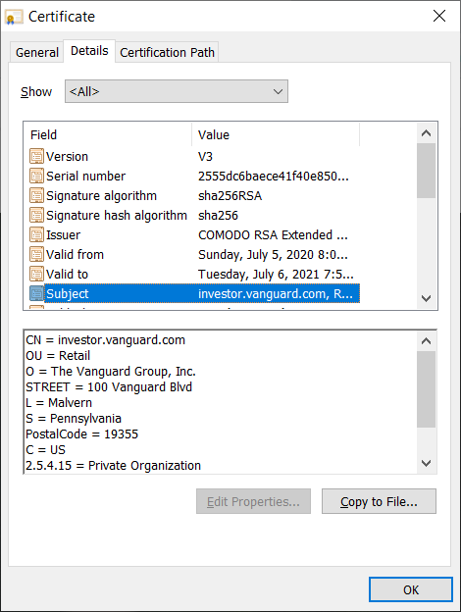Click the Issuer field icon

[x=36, y=235]
